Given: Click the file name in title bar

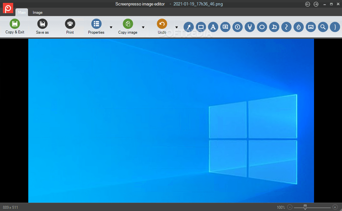Looking at the screenshot, I should point(198,4).
